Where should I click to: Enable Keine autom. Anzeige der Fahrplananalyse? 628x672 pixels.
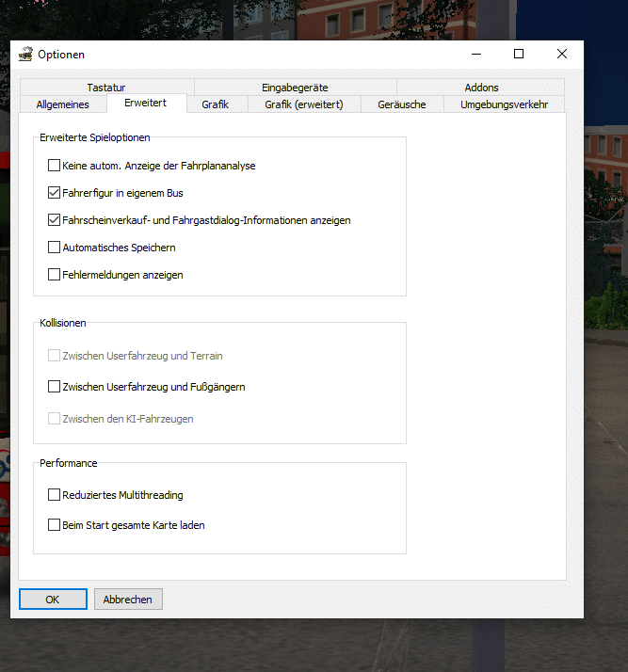(54, 166)
